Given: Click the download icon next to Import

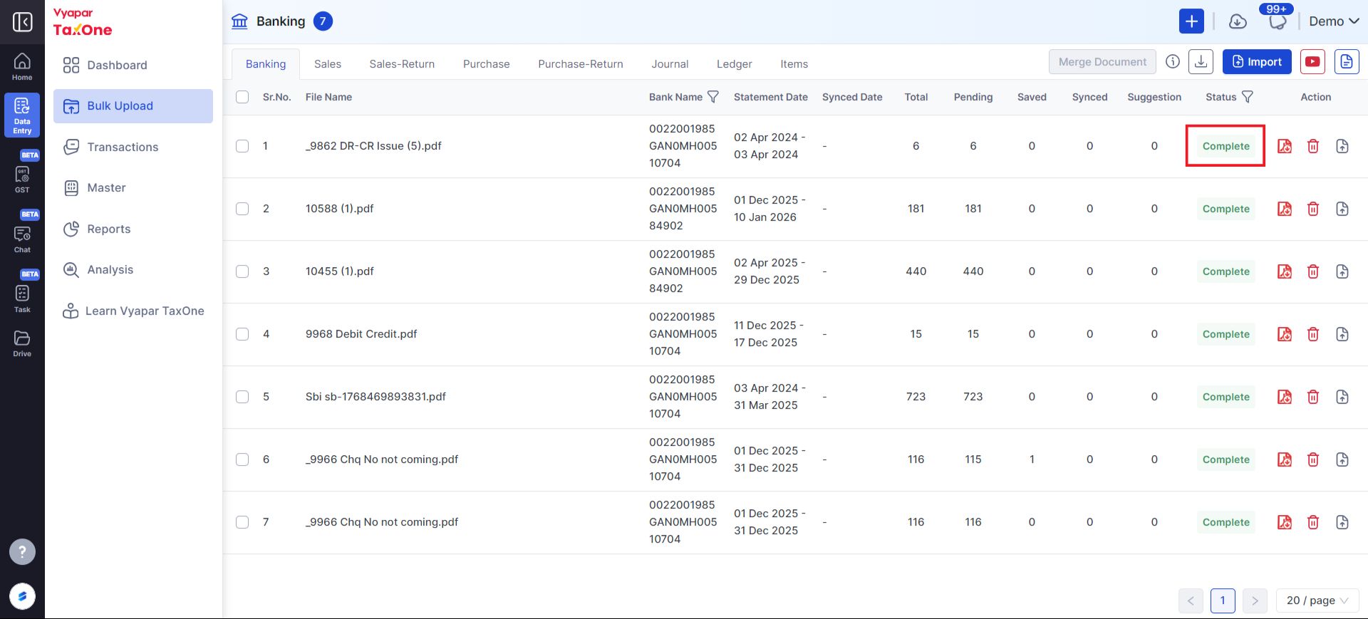Looking at the screenshot, I should [x=1201, y=62].
